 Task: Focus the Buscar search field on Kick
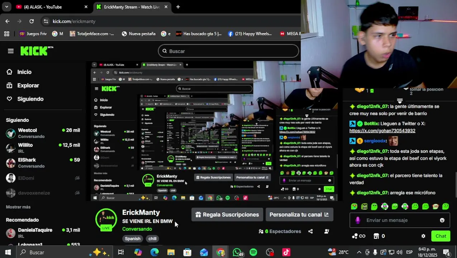(228, 51)
